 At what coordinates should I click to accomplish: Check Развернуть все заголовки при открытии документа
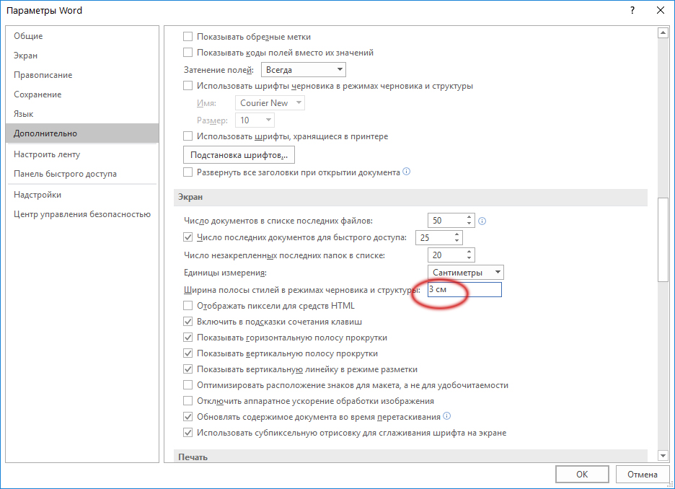pyautogui.click(x=187, y=172)
